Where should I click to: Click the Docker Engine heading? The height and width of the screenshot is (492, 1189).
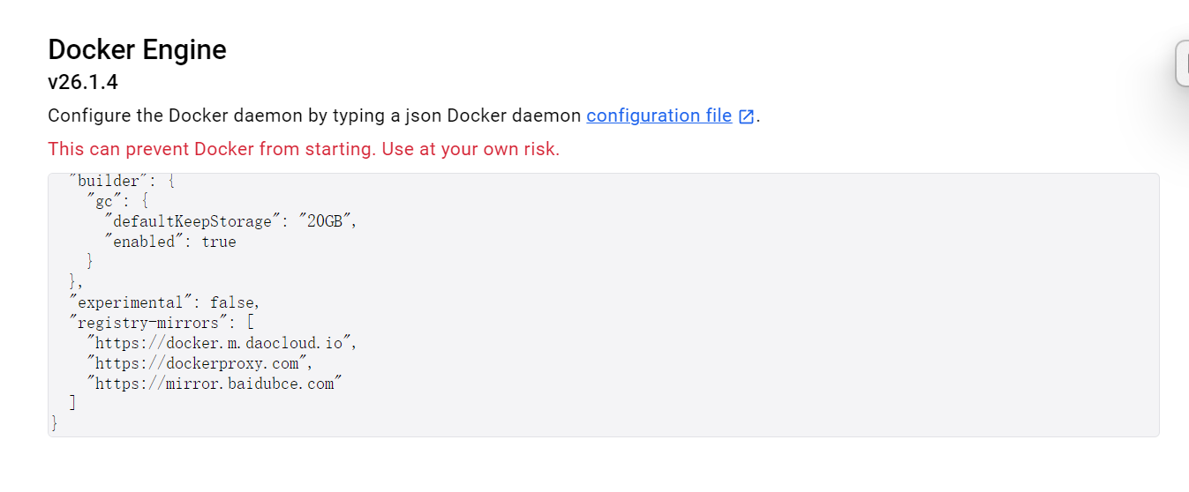pyautogui.click(x=137, y=49)
